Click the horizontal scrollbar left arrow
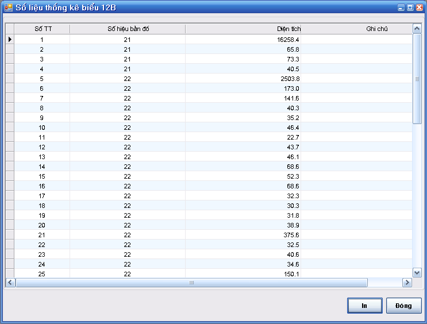This screenshot has width=427, height=324. coord(10,283)
